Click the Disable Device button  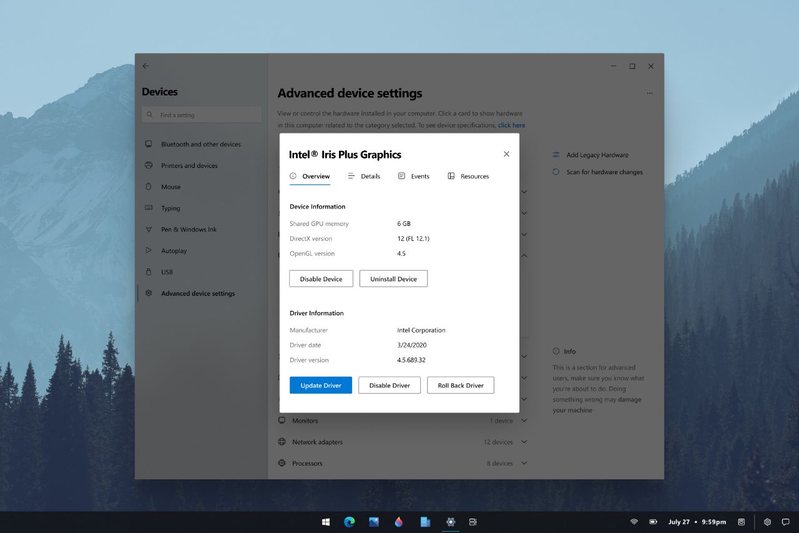[321, 279]
